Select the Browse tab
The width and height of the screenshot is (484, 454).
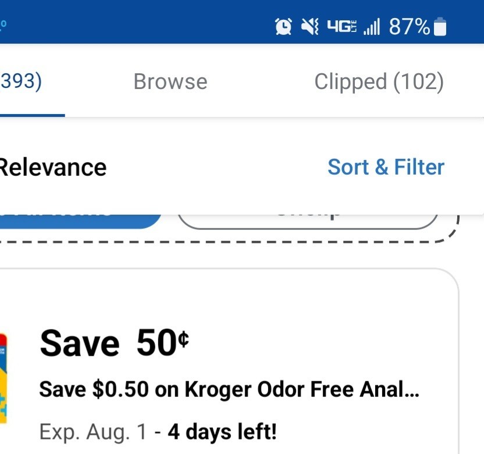(x=170, y=81)
